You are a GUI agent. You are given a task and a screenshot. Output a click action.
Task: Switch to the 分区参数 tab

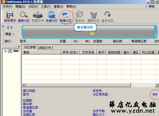30,47
